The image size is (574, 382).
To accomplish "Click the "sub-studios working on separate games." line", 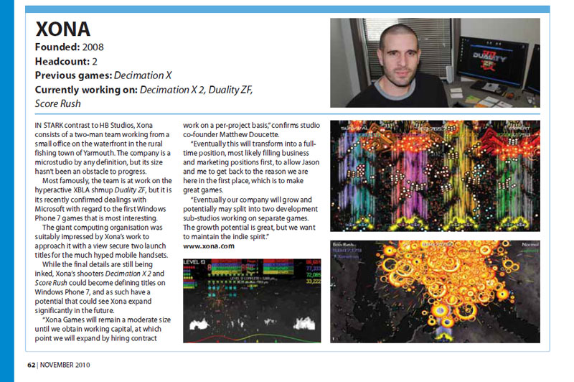I will 245,218.
